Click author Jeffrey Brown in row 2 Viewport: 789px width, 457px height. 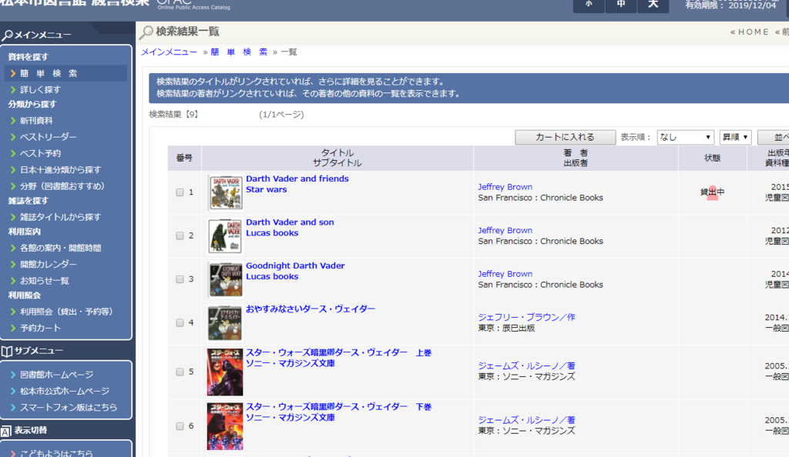505,231
